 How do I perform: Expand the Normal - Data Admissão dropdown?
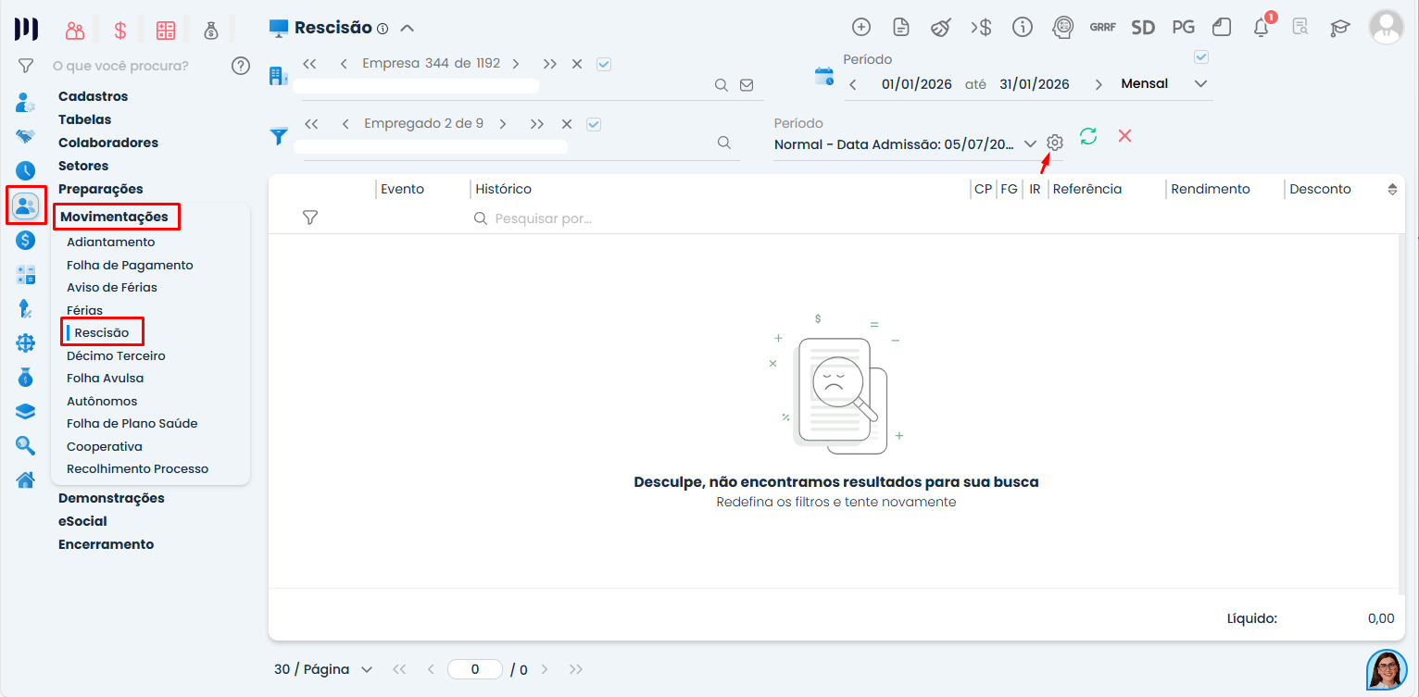pos(1030,144)
